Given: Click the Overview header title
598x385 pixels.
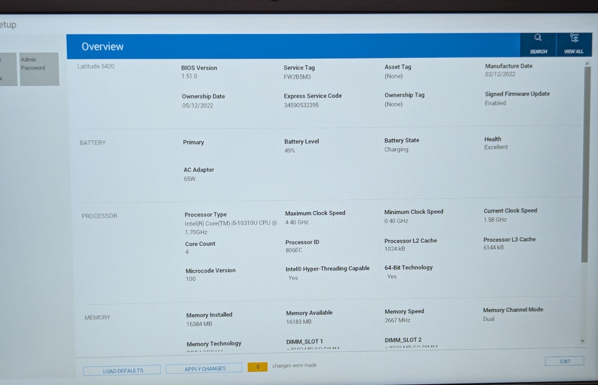Looking at the screenshot, I should pyautogui.click(x=102, y=46).
